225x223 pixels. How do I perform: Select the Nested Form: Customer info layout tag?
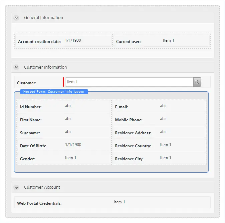pyautogui.click(x=54, y=92)
